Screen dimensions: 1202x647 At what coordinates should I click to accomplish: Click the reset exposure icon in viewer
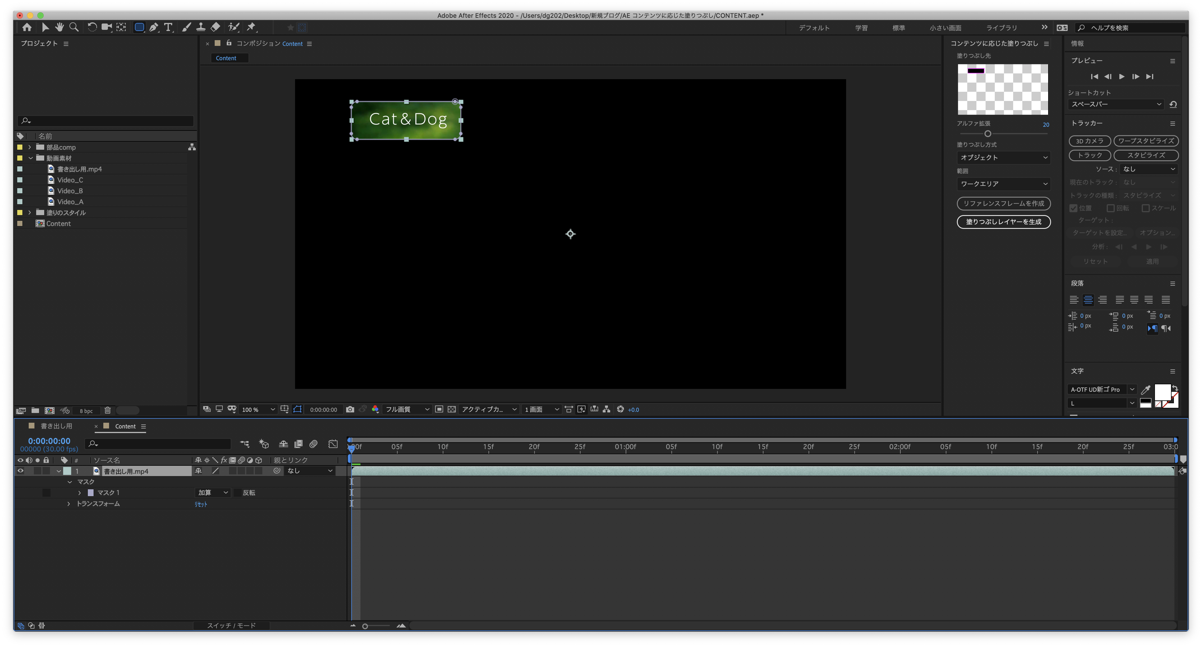(x=620, y=409)
